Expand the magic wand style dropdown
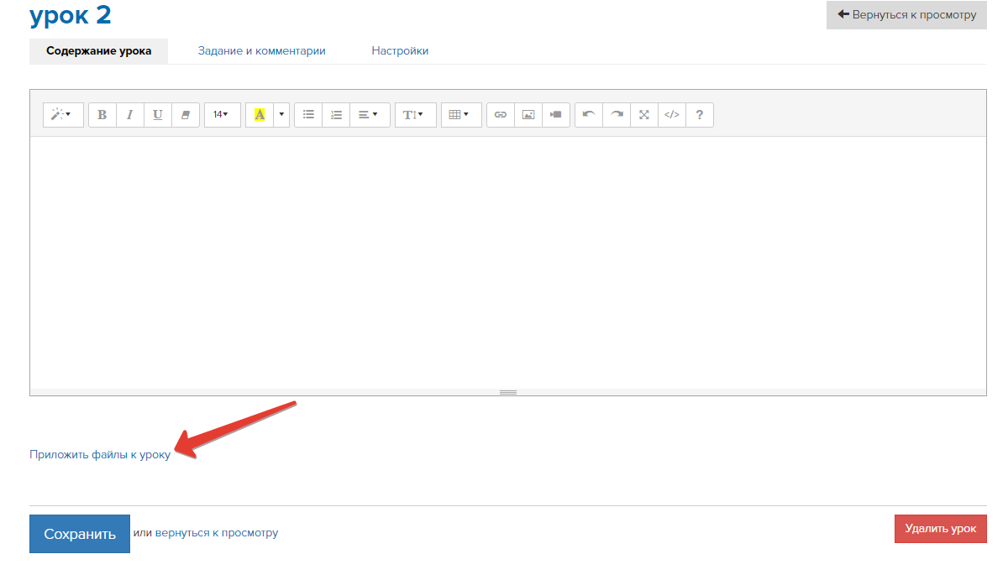 tap(63, 115)
